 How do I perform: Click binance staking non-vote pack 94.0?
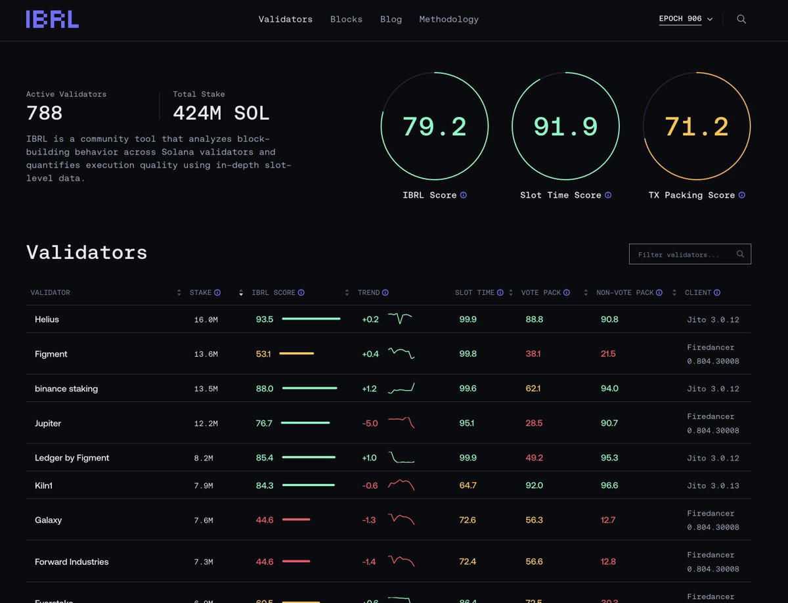click(609, 388)
